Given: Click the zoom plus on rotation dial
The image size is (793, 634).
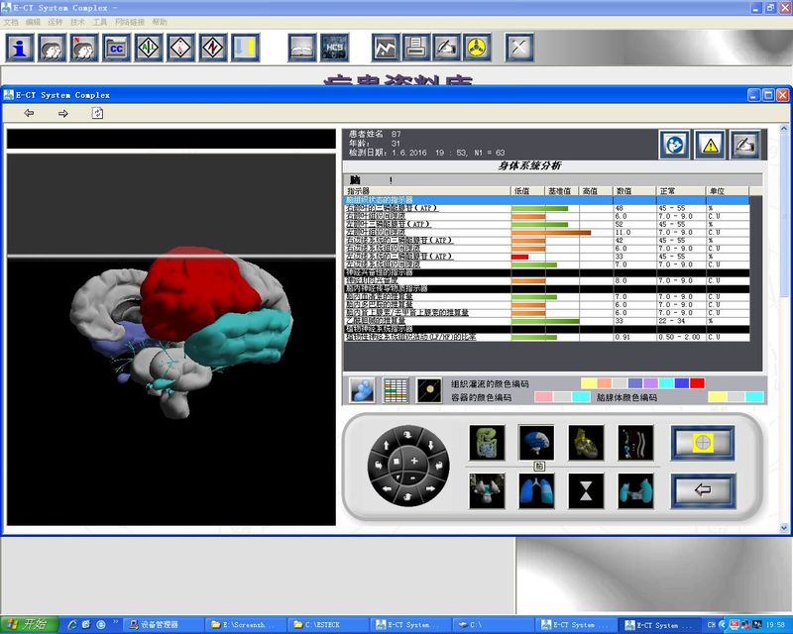Looking at the screenshot, I should [x=412, y=461].
